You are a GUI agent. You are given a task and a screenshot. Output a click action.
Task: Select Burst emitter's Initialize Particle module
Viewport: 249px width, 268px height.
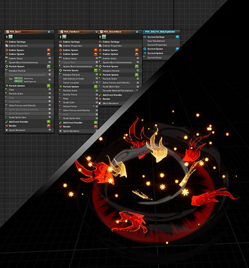(29, 70)
